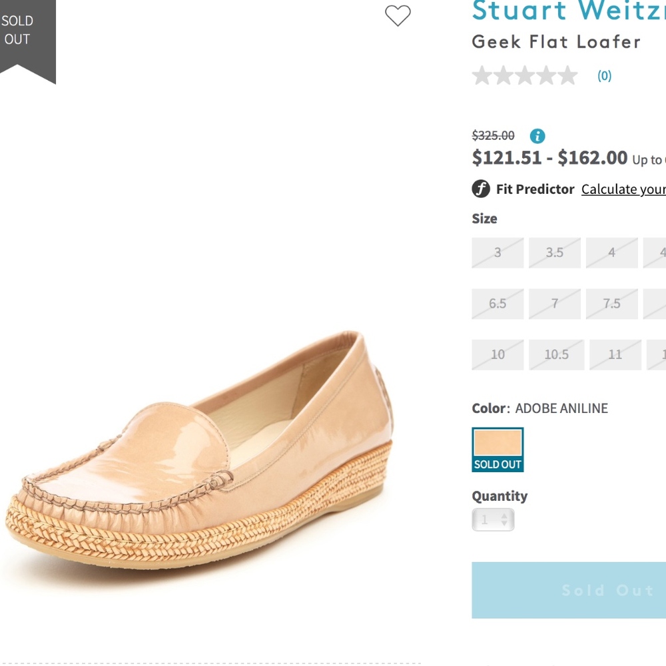Click the first rating star

(482, 75)
